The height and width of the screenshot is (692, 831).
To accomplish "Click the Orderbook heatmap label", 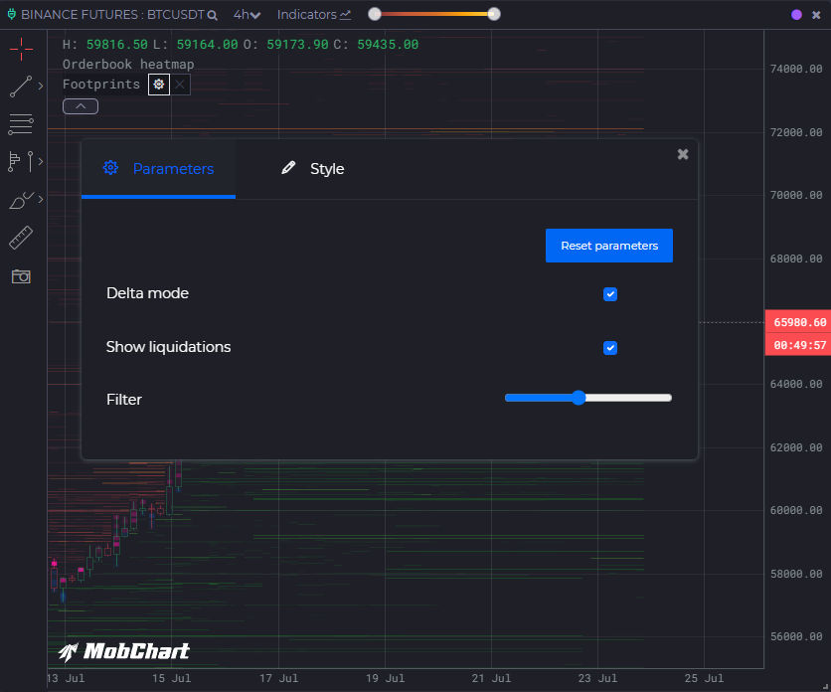I will tap(128, 65).
